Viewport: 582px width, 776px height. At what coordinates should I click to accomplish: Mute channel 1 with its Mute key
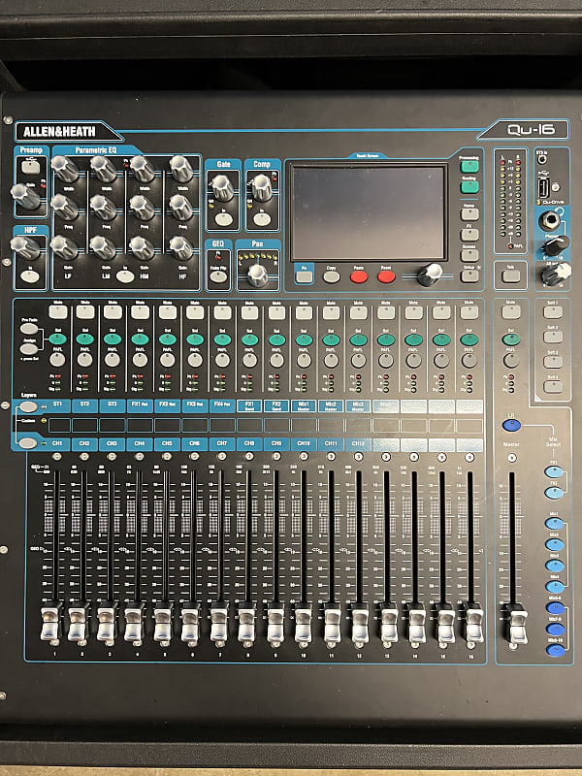(58, 312)
